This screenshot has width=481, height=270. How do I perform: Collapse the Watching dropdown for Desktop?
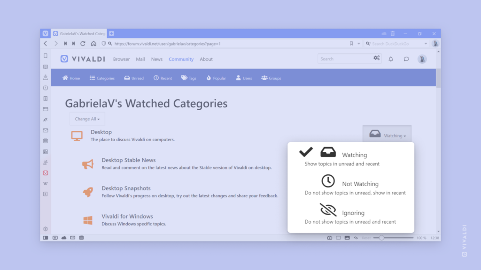[387, 134]
